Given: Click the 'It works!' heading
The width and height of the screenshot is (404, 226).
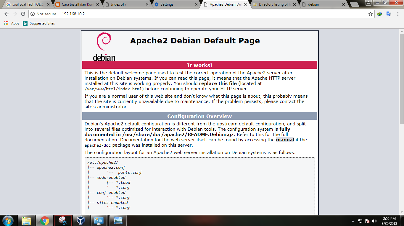Looking at the screenshot, I should (x=199, y=65).
